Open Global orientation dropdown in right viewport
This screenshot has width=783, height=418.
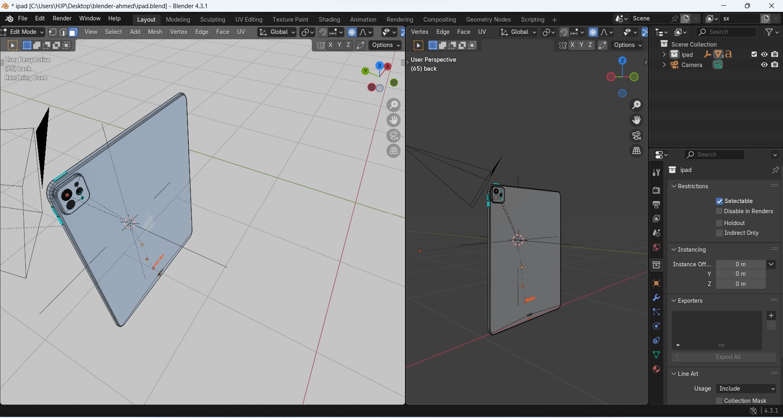point(518,32)
